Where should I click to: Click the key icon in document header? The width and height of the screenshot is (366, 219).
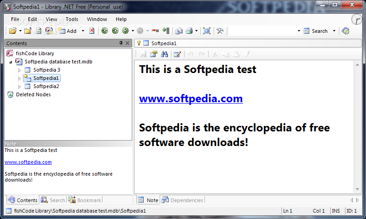pyautogui.click(x=139, y=43)
